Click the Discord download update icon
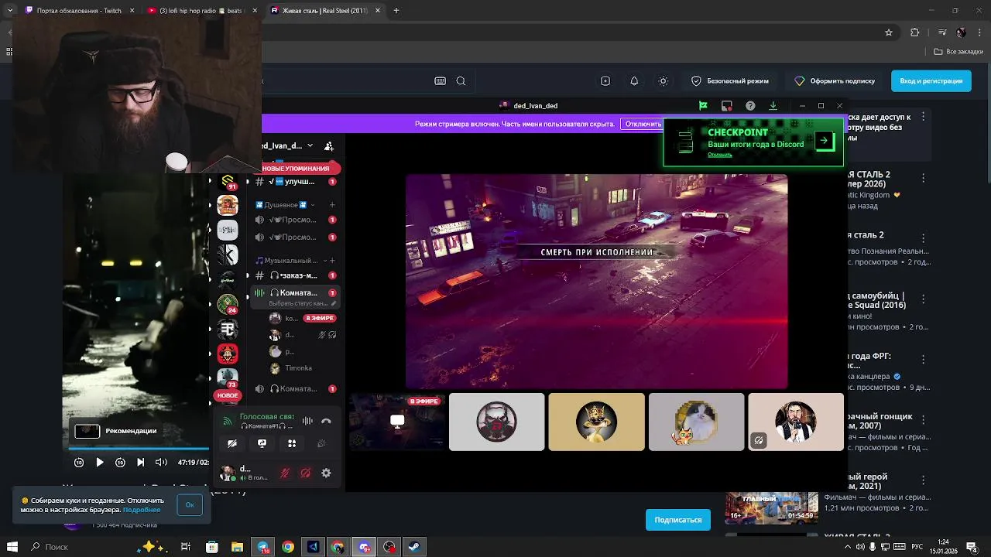This screenshot has height=557, width=991. pyautogui.click(x=773, y=106)
